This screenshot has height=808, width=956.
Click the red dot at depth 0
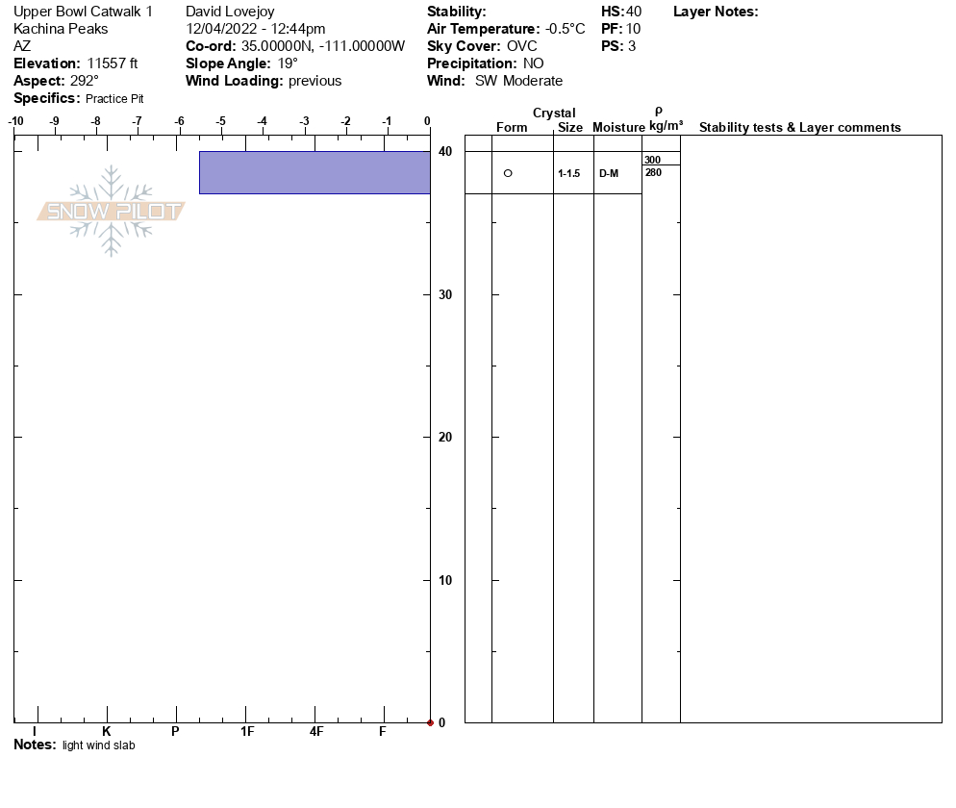(x=430, y=722)
